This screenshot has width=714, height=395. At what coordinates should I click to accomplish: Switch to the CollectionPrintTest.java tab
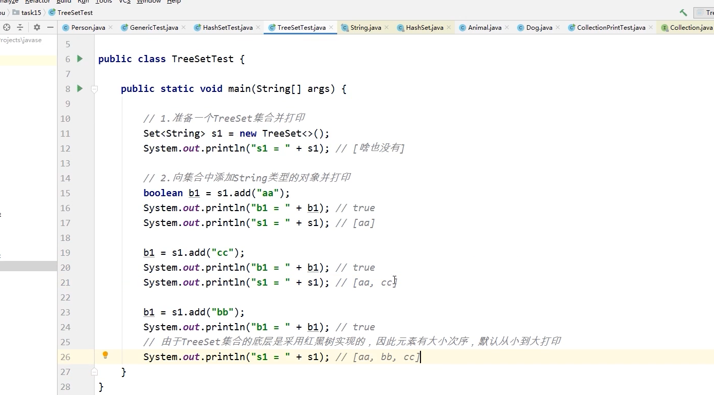[611, 28]
